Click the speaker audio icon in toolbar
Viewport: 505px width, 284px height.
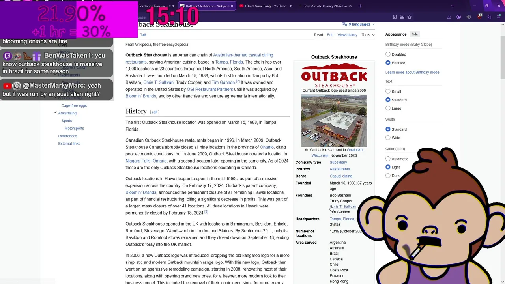coord(469,17)
